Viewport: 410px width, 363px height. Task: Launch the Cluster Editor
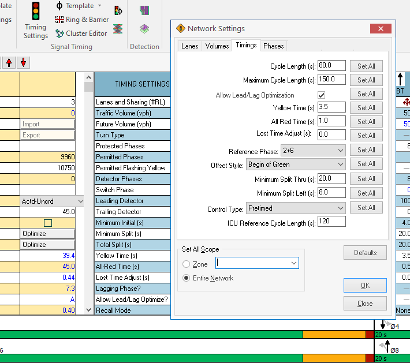[81, 33]
